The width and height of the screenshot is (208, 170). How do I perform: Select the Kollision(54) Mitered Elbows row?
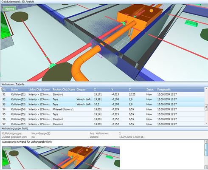coord(103,109)
